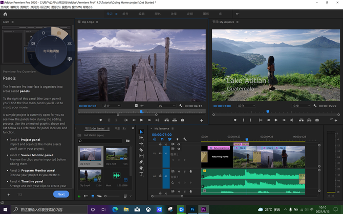Play clip in Source Monitor
The image size is (343, 214).
pyautogui.click(x=141, y=120)
